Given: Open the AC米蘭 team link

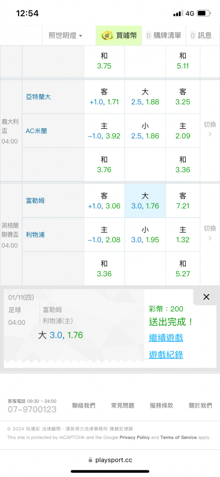Looking at the screenshot, I should tap(36, 131).
